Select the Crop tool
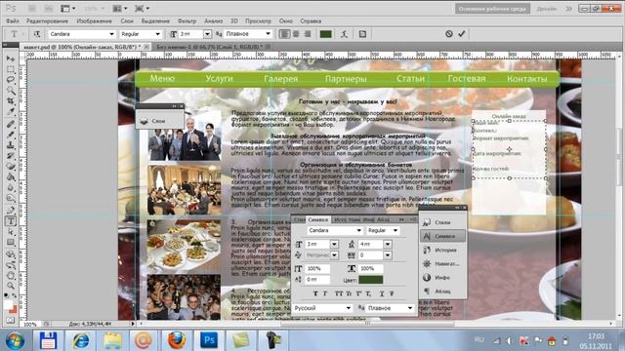The height and width of the screenshot is (351, 625). click(x=11, y=101)
